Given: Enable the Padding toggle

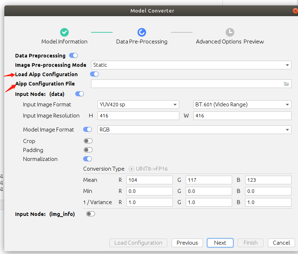Looking at the screenshot, I should [x=88, y=150].
